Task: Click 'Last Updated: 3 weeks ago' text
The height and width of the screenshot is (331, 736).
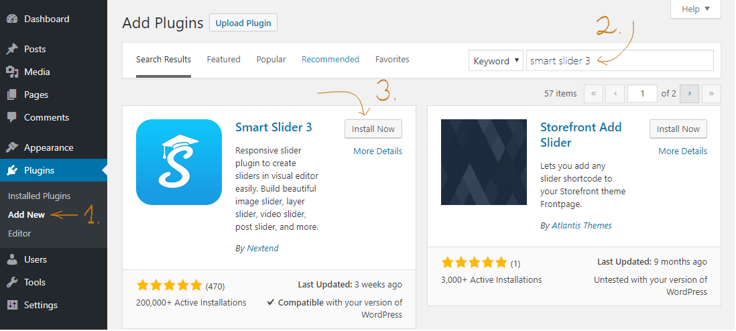Action: click(x=350, y=285)
